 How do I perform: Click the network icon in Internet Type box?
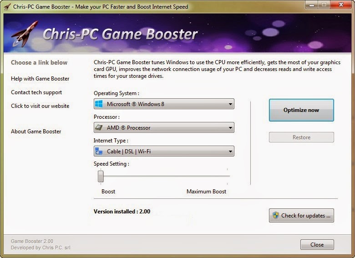[x=99, y=151]
